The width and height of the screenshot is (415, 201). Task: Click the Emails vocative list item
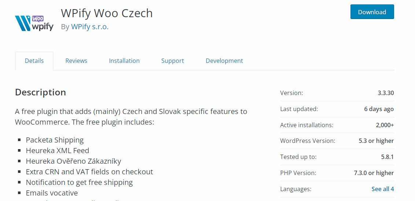click(52, 193)
